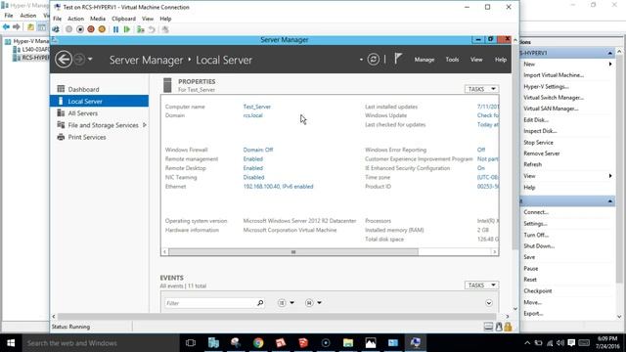Viewport: 626px width, 352px height.
Task: Open navigation history dropdown next to back arrows
Action: (x=90, y=59)
